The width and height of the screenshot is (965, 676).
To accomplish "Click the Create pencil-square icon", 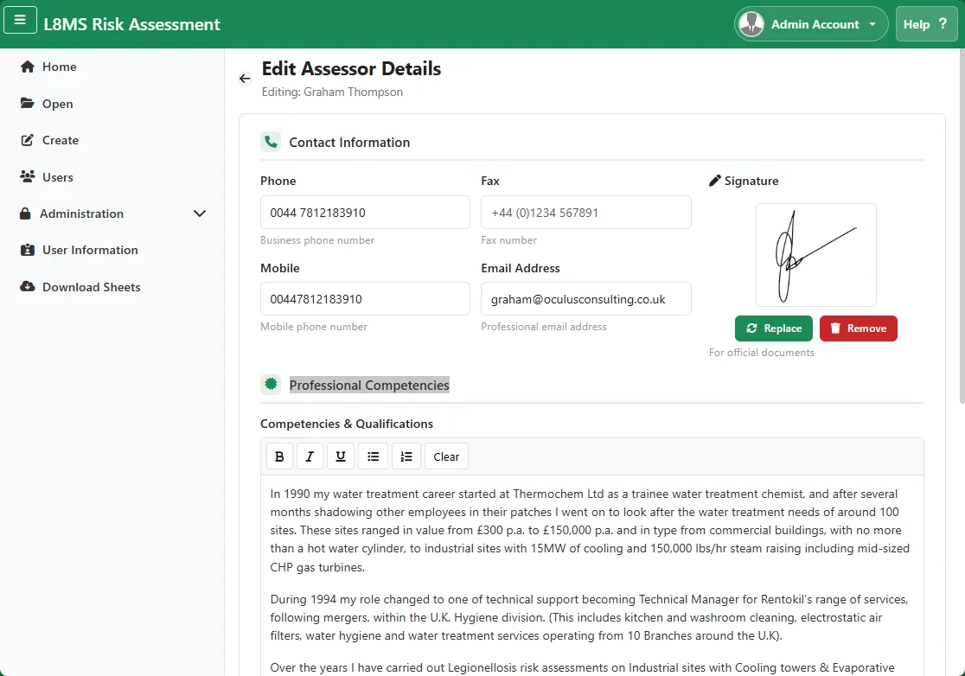I will [27, 140].
